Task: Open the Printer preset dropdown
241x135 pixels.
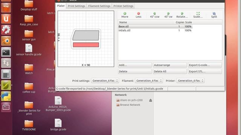Action: tap(190, 81)
